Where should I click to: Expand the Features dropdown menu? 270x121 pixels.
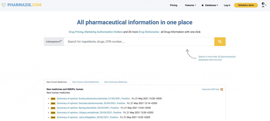[x=191, y=5]
